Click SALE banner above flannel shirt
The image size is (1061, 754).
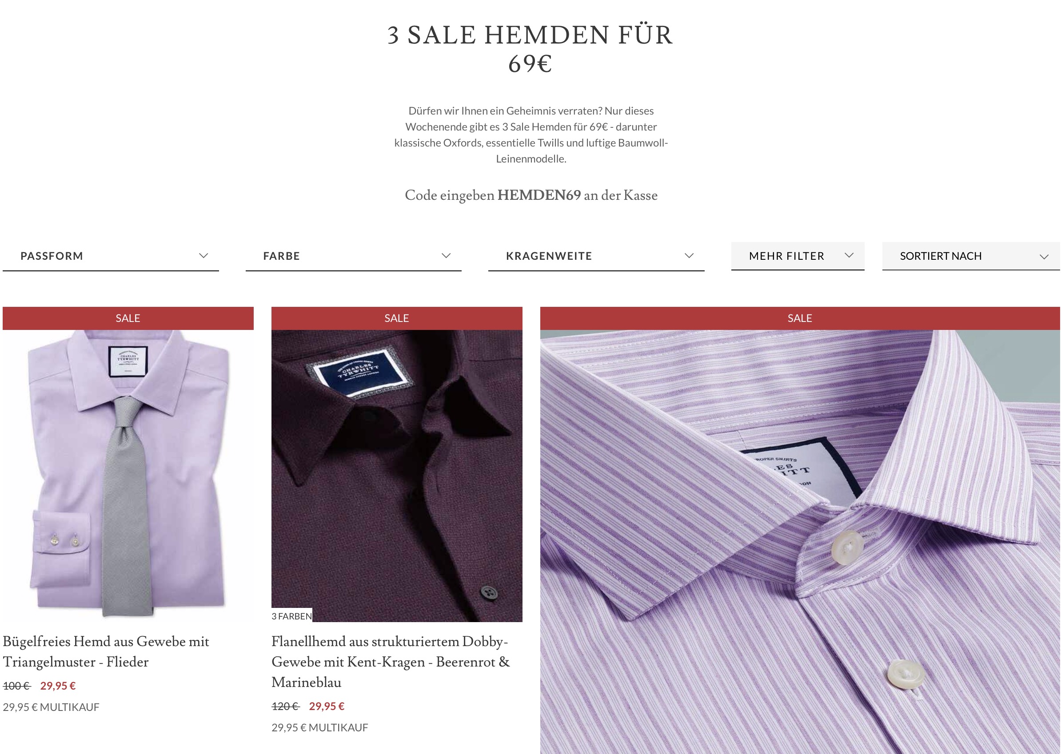tap(397, 318)
